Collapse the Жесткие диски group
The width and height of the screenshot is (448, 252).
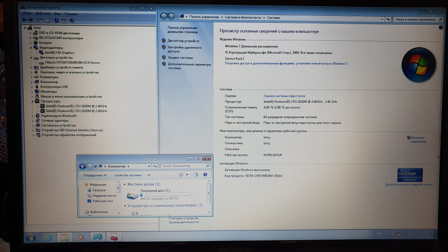(x=125, y=184)
